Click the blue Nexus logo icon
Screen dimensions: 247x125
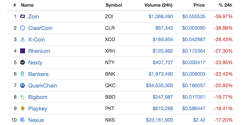pos(23,120)
